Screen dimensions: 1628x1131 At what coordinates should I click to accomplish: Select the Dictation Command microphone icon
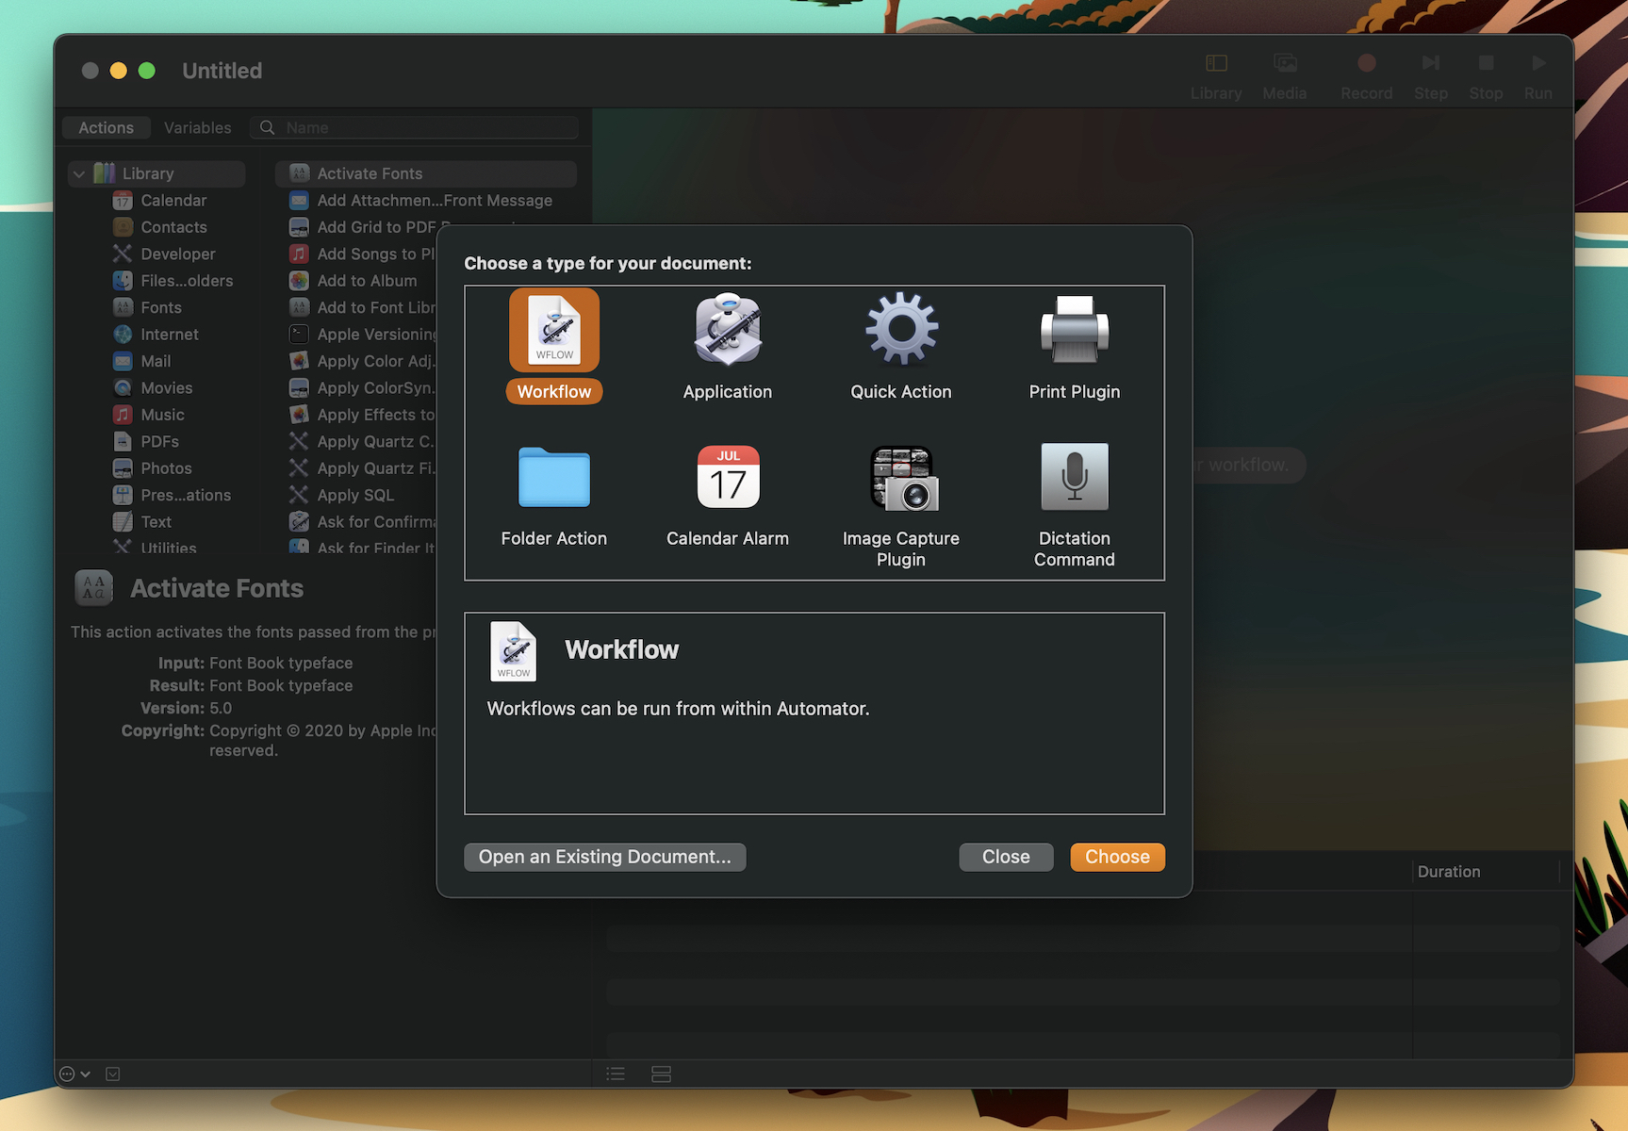coord(1074,478)
